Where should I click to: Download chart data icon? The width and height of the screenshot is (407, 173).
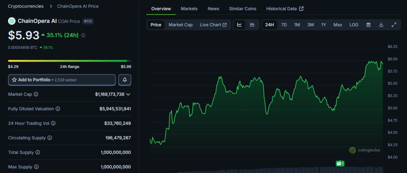[x=381, y=25]
